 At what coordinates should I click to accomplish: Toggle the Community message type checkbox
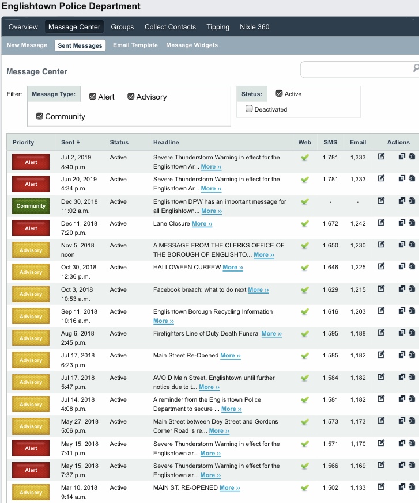(x=40, y=116)
